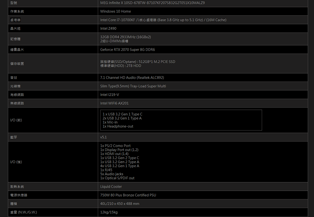The height and width of the screenshot is (217, 314).
Task: Click the 750W 80 Plus Bronze Certified PSU text
Action: [128, 195]
